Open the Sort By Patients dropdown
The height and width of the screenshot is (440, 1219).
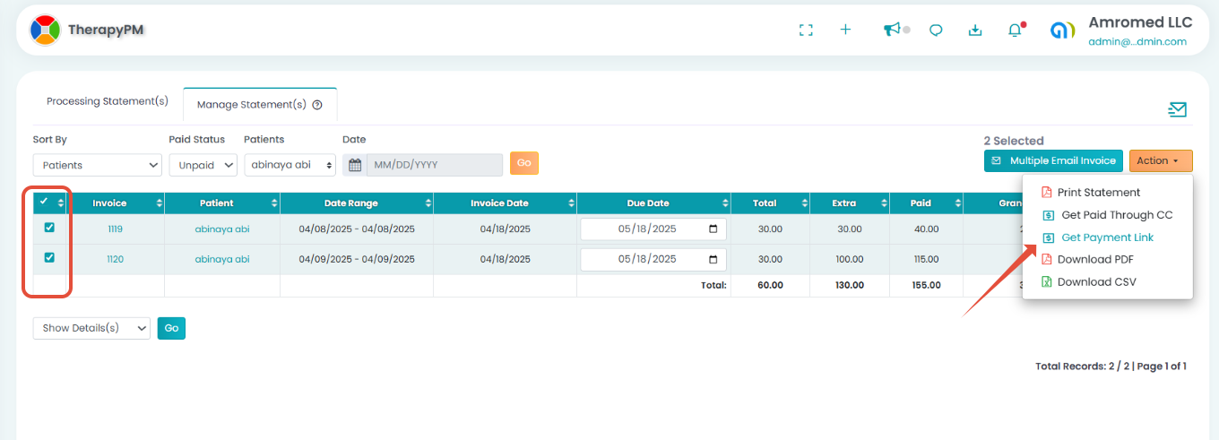[x=97, y=165]
